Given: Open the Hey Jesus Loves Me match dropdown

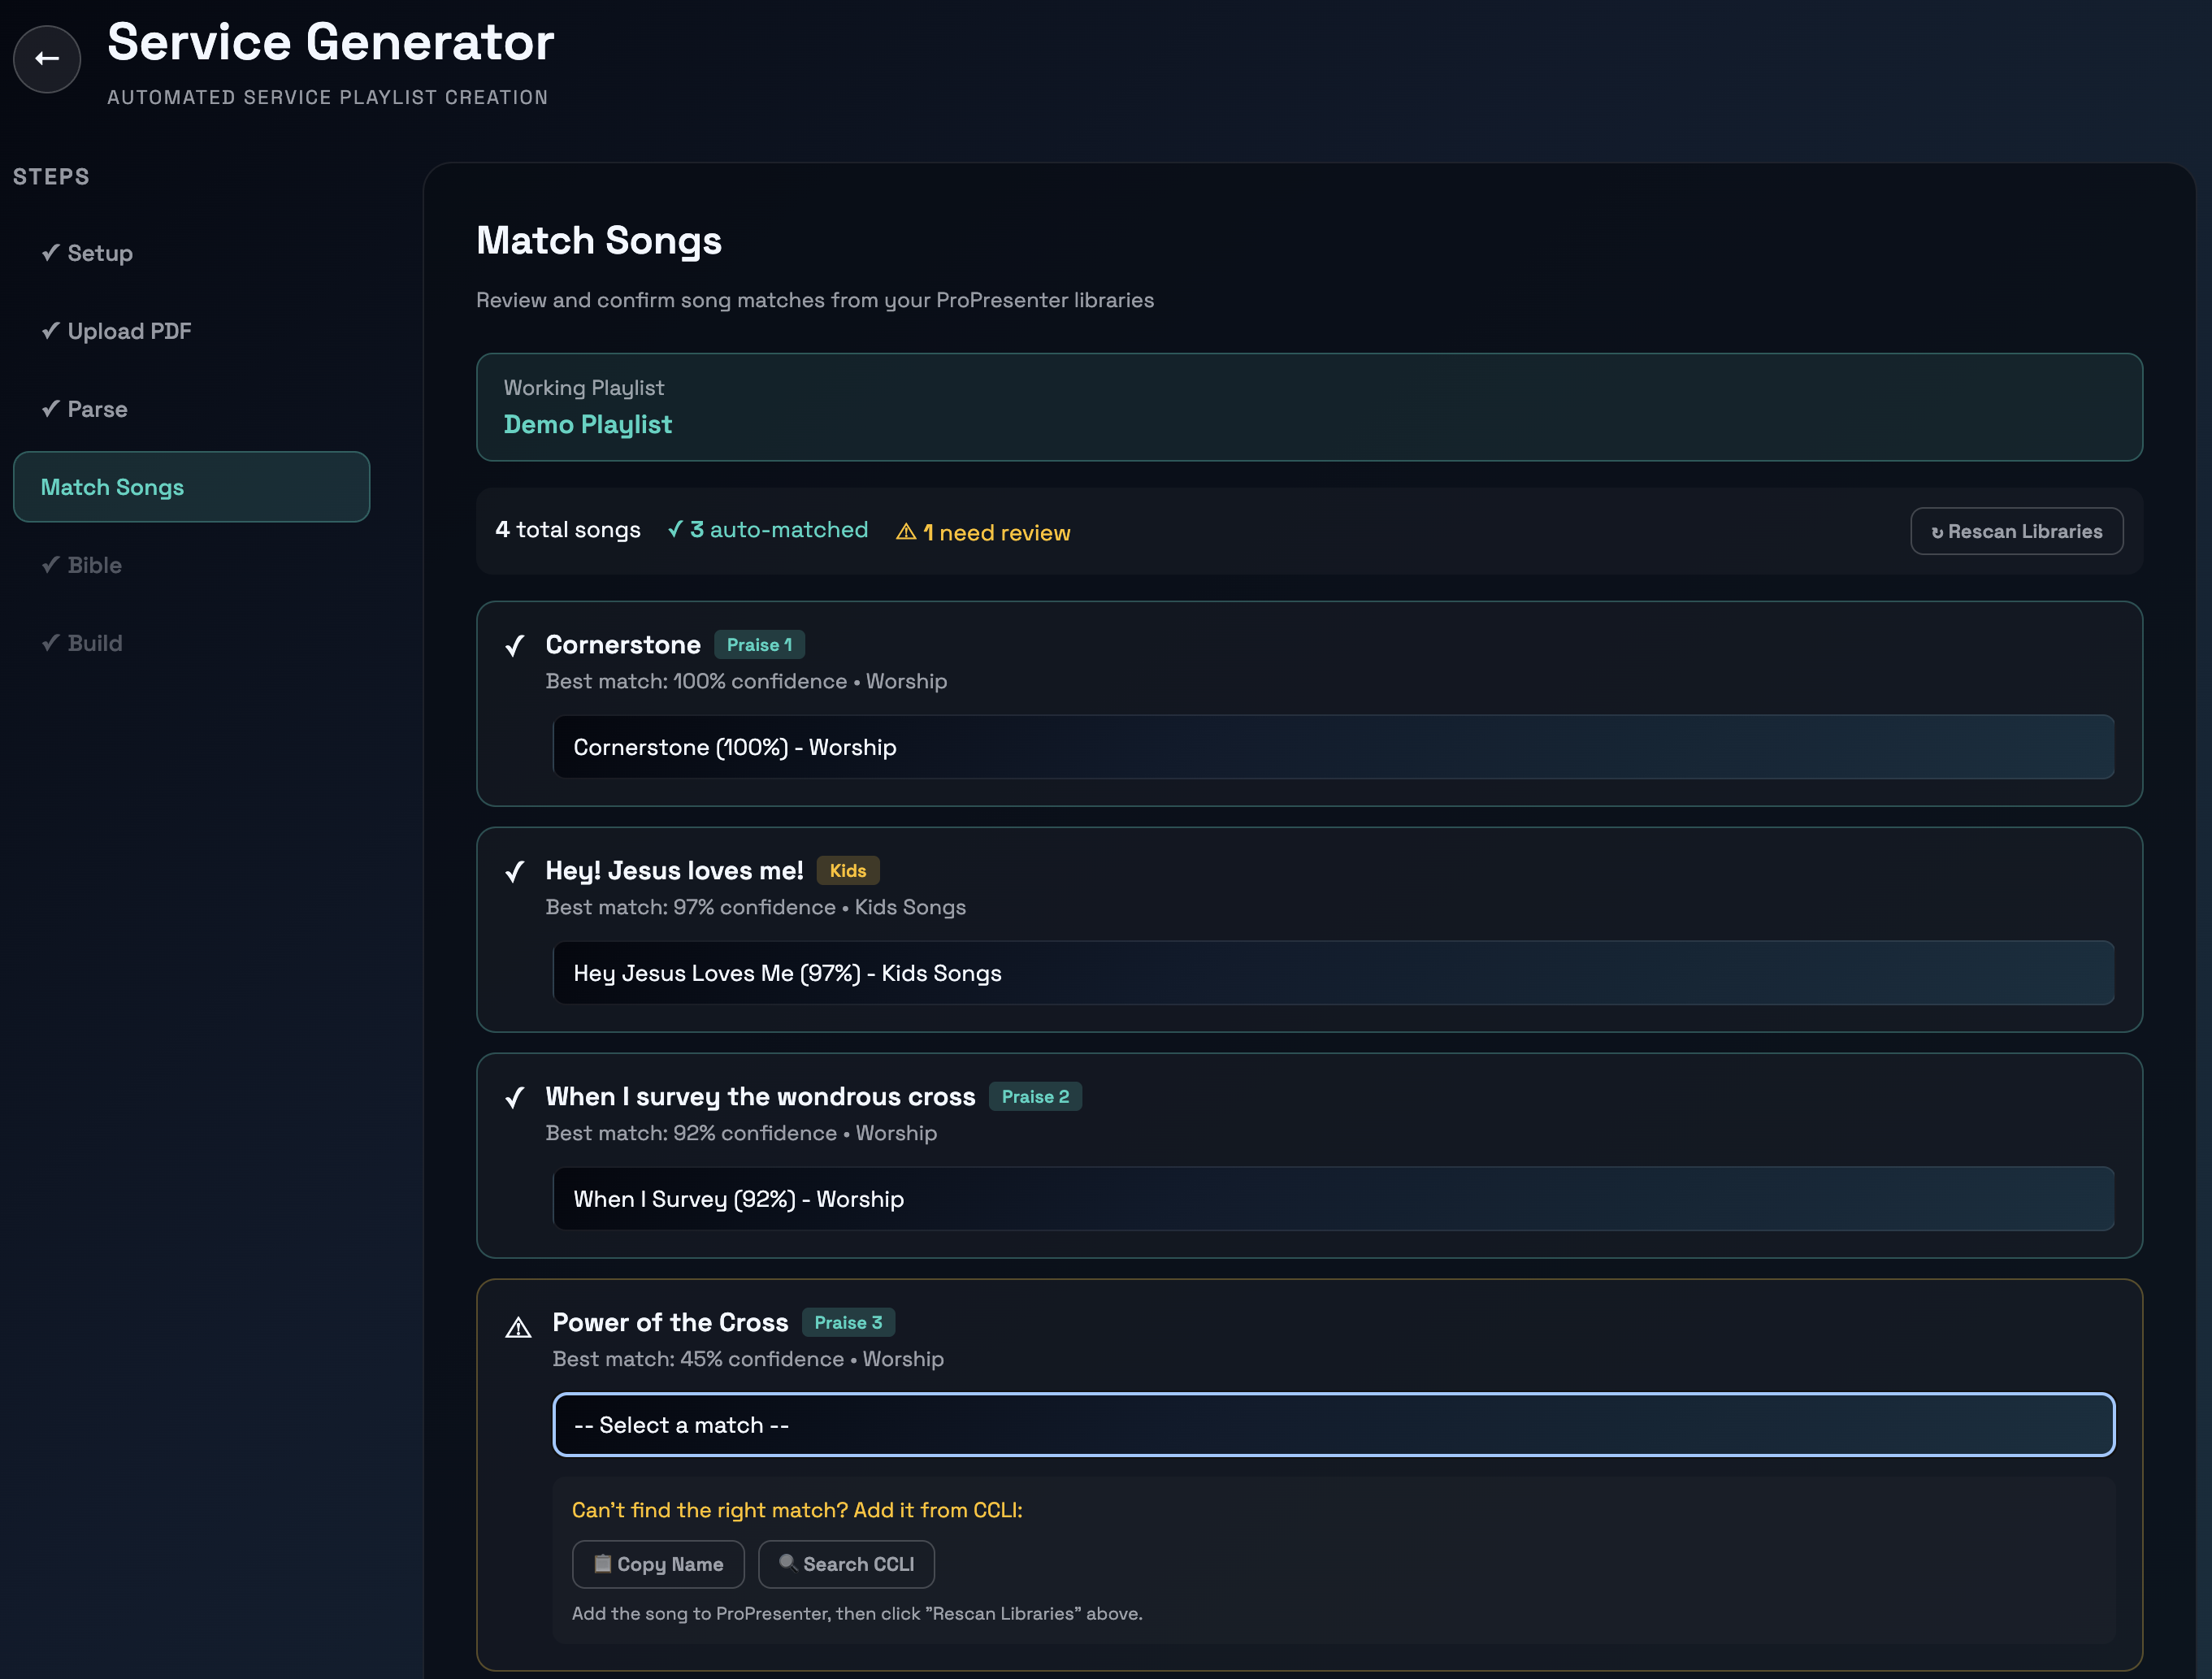Looking at the screenshot, I should [x=1333, y=973].
